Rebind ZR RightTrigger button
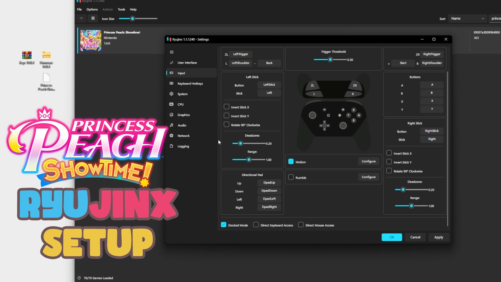The height and width of the screenshot is (282, 501). [x=432, y=54]
